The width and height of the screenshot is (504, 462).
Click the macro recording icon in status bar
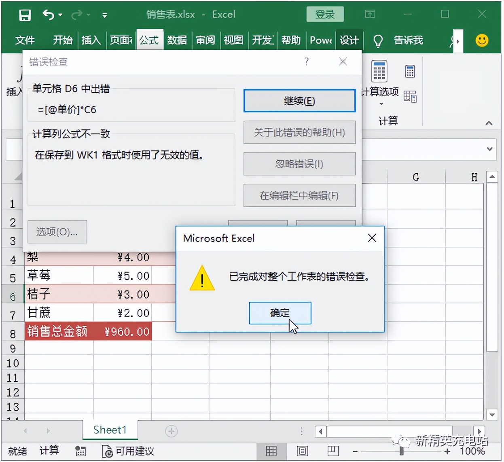click(80, 451)
